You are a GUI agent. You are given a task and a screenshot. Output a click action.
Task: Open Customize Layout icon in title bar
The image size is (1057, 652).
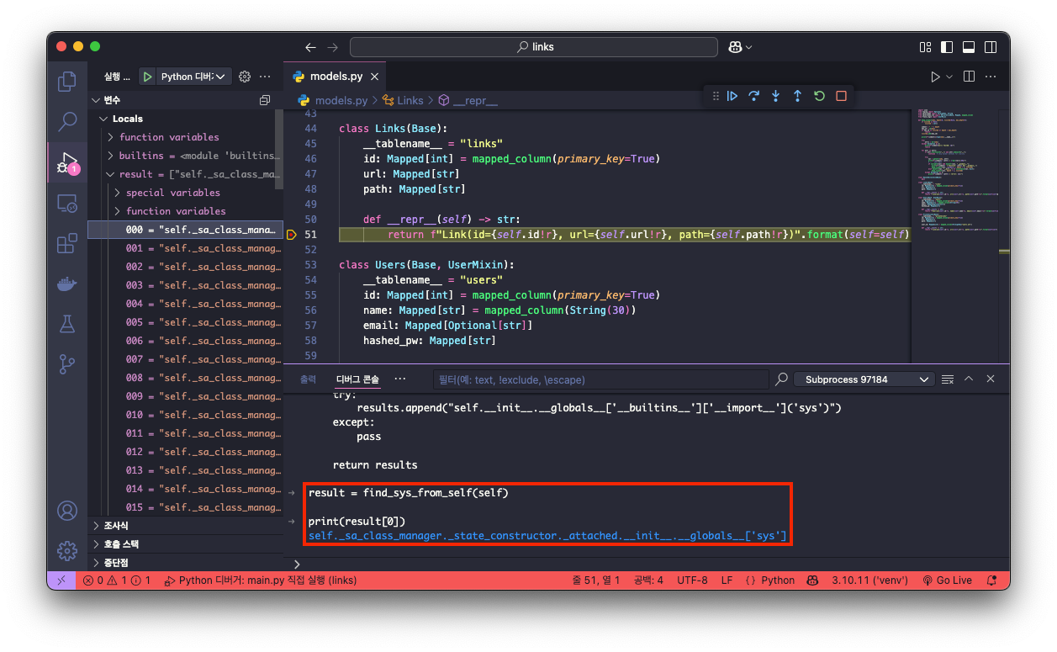tap(925, 47)
